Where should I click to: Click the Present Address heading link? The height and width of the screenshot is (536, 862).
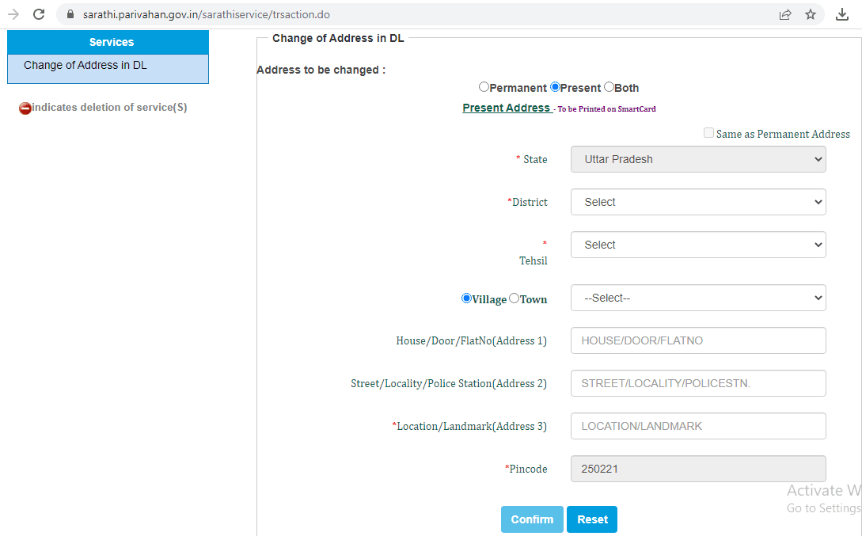507,108
